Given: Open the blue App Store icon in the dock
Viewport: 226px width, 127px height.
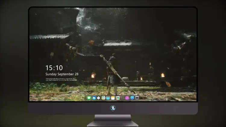Looking at the screenshot, I should [132, 98].
